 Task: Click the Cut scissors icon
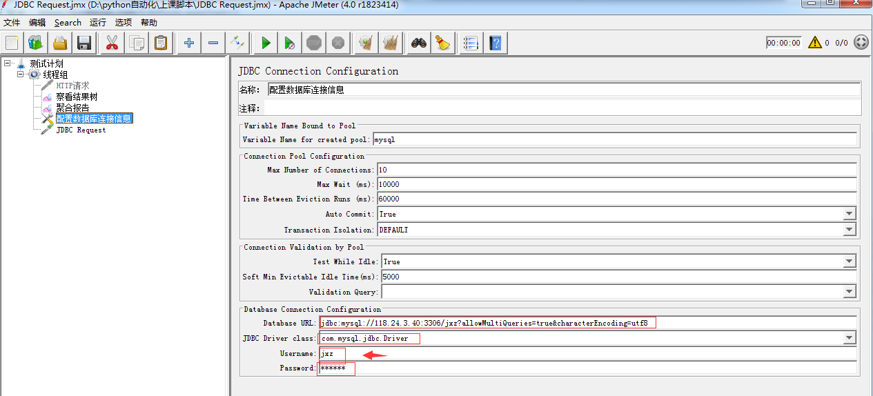tap(112, 43)
